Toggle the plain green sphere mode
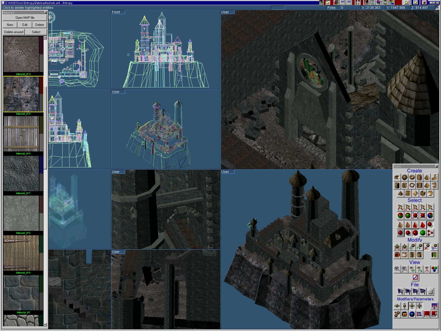 coord(423,233)
